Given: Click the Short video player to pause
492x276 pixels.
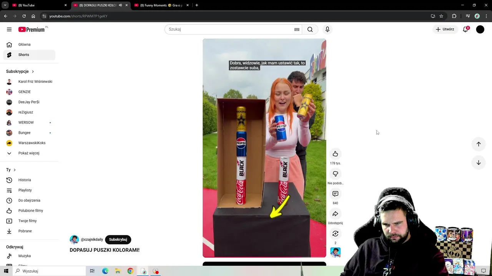Looking at the screenshot, I should pos(264,148).
